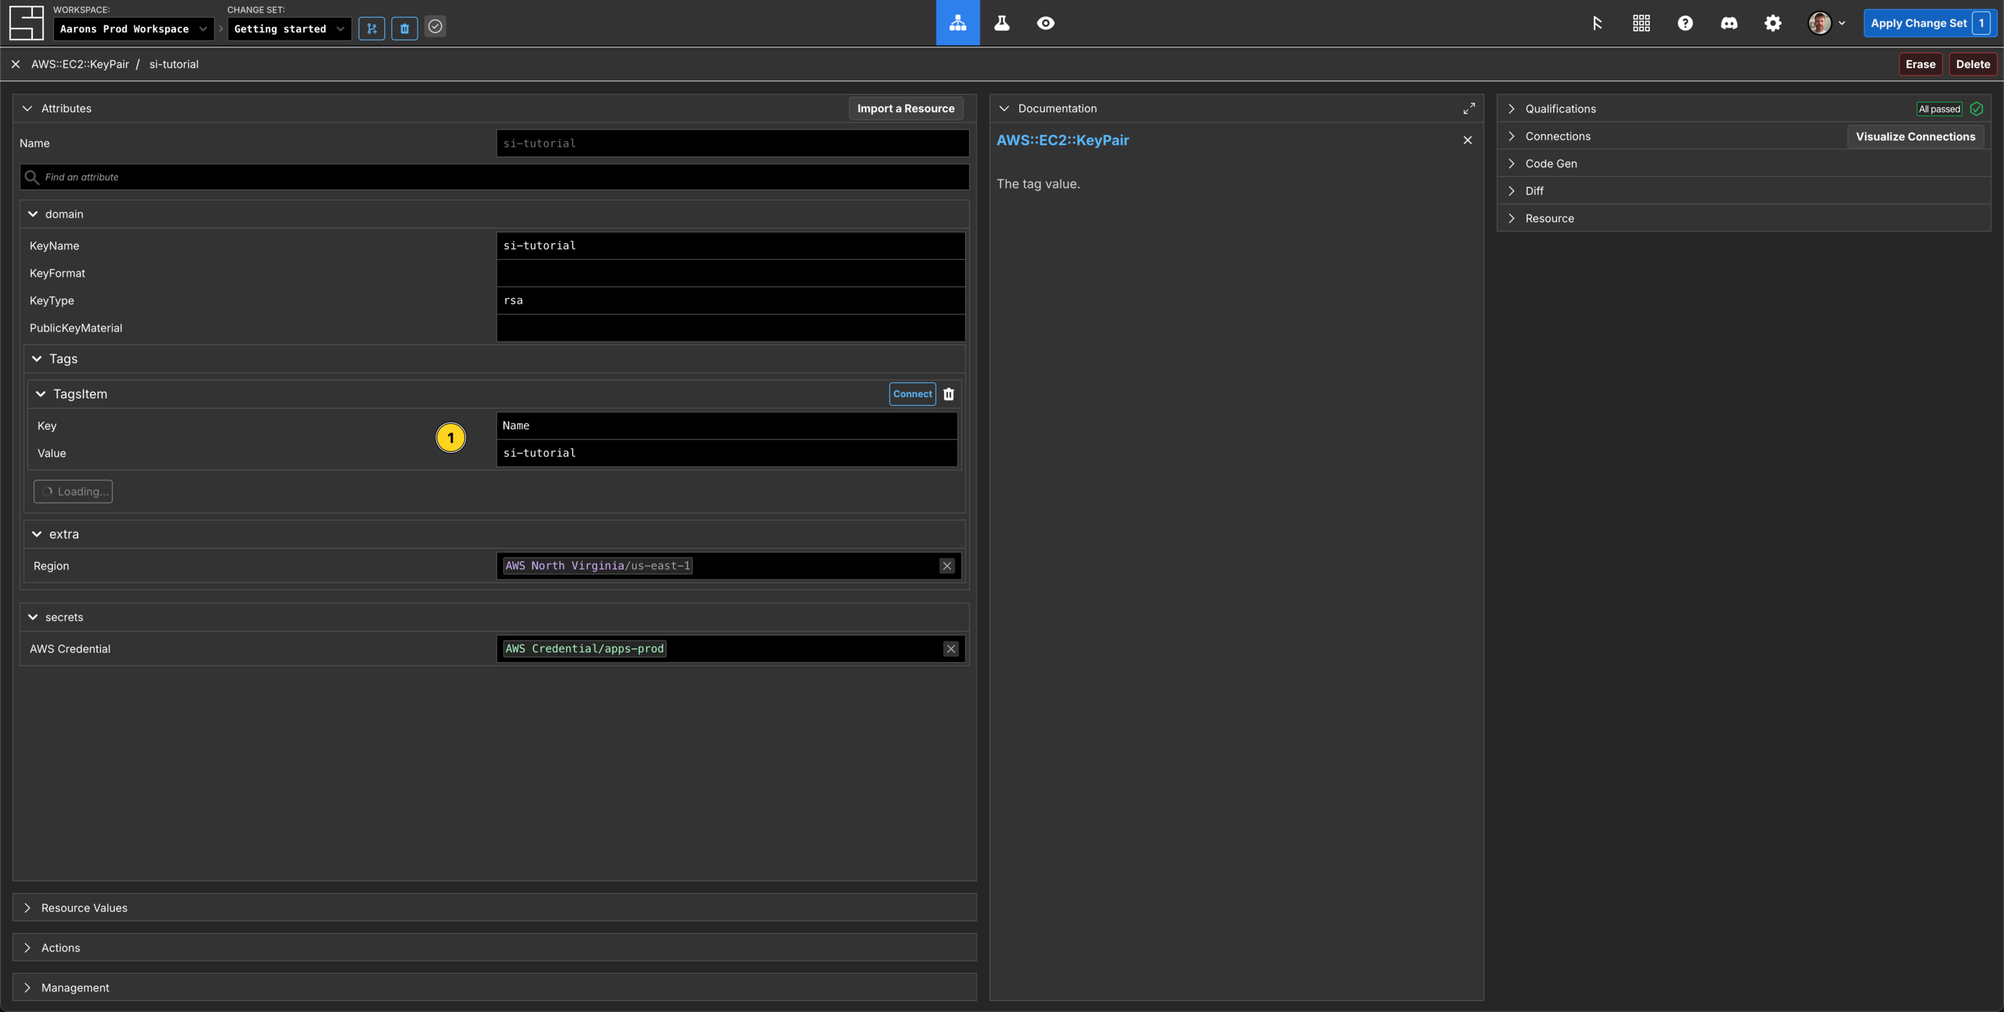Open the System Initiative logo home
The image size is (2004, 1012).
pos(26,23)
